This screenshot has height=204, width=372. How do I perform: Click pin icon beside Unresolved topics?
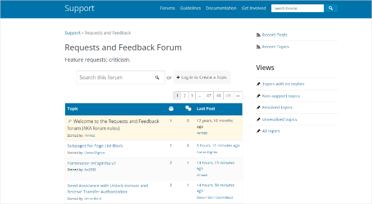[258, 119]
